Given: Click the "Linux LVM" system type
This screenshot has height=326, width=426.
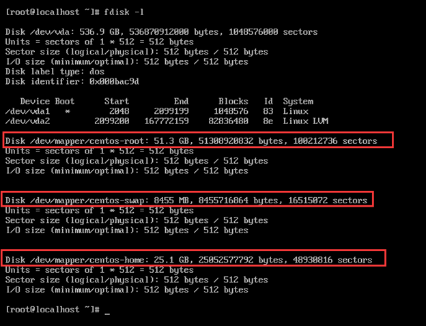Looking at the screenshot, I should pyautogui.click(x=305, y=121).
